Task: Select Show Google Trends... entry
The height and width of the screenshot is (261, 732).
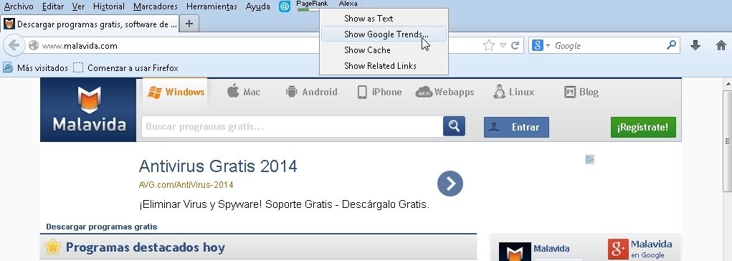Action: tap(384, 34)
